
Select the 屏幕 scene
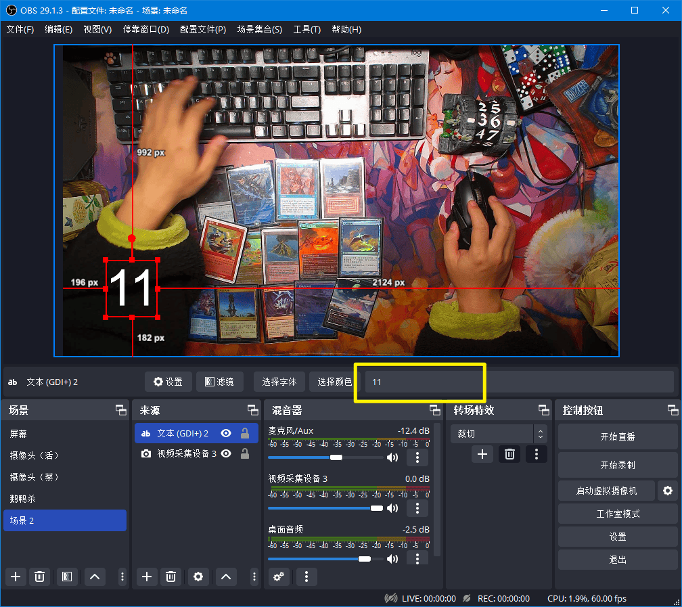click(65, 433)
